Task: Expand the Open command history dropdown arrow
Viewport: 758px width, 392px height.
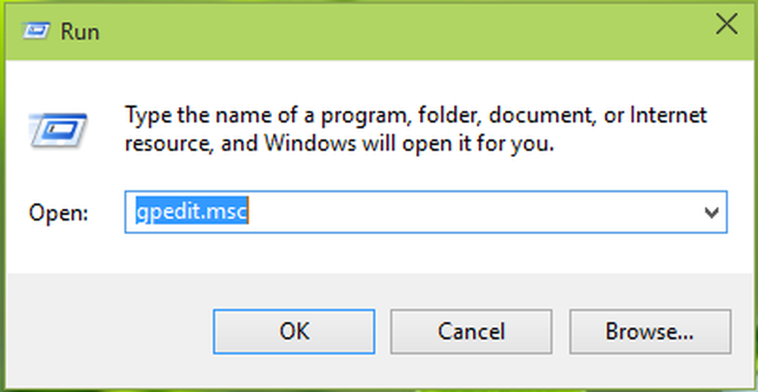Action: click(x=711, y=213)
